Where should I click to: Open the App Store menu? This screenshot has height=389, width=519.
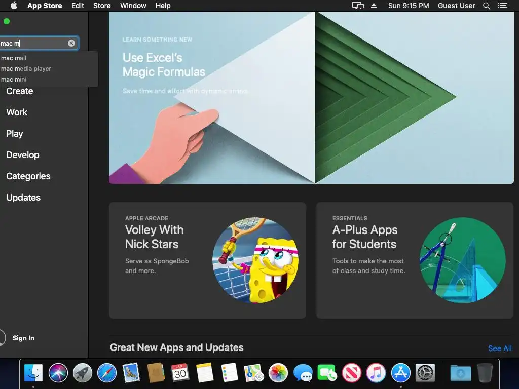45,6
